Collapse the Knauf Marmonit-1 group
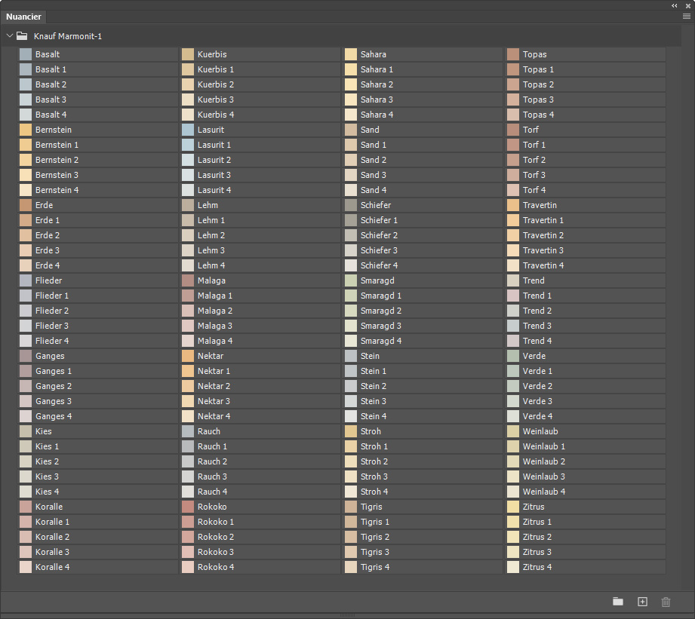Screen dimensions: 695x619 (9, 35)
